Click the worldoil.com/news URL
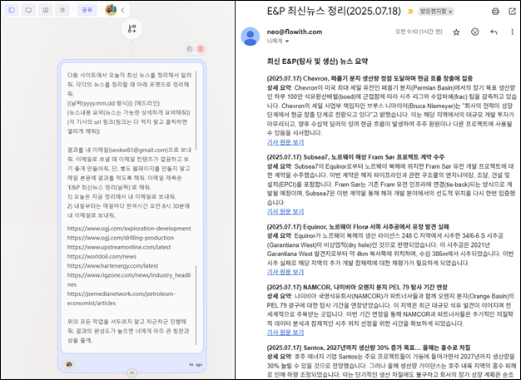 click(102, 256)
